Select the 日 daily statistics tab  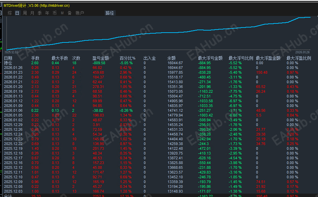pyautogui.click(x=17, y=13)
